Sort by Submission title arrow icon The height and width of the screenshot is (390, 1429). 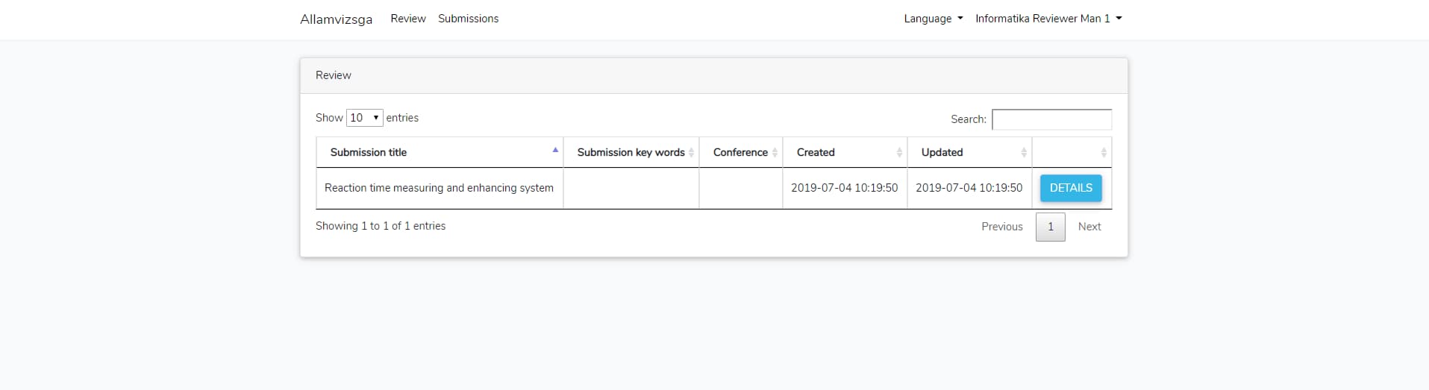pyautogui.click(x=555, y=150)
